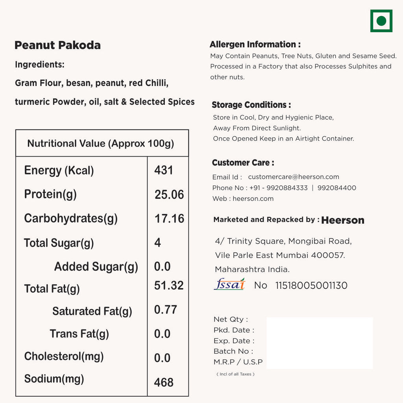Select the Total Fat(g) row label
Viewport: 403px width, 403px height.
52,289
